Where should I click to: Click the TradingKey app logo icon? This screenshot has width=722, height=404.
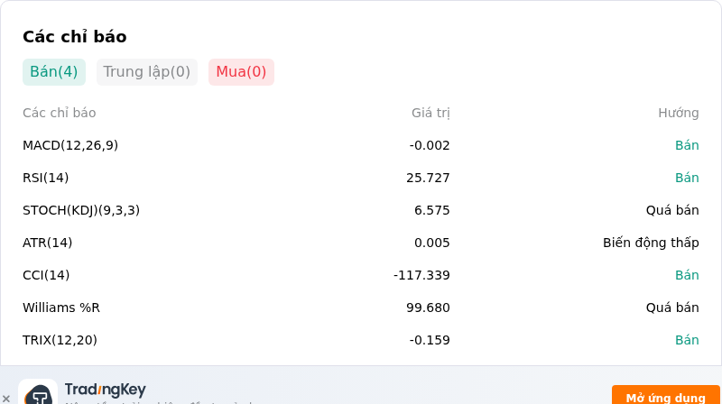tap(38, 392)
